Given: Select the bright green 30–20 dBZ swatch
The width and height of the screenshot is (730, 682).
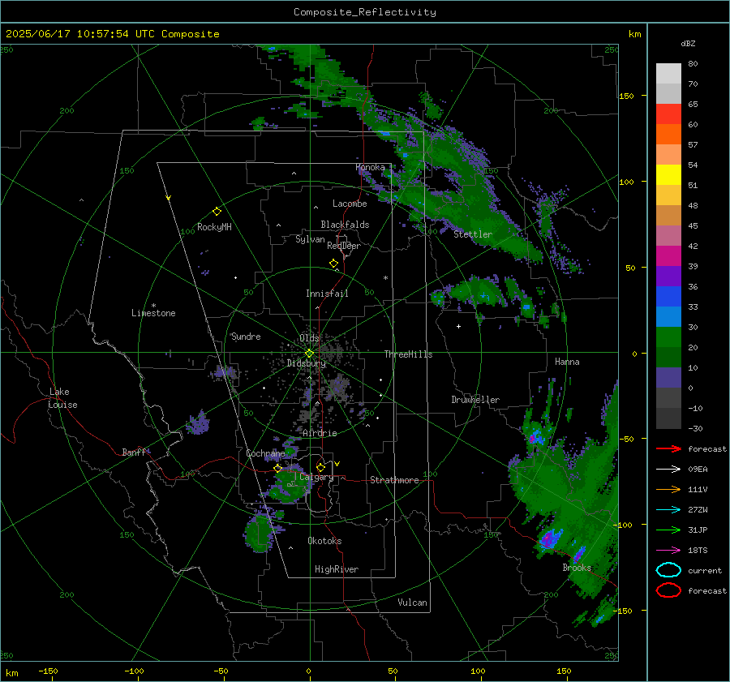Looking at the screenshot, I should [668, 337].
